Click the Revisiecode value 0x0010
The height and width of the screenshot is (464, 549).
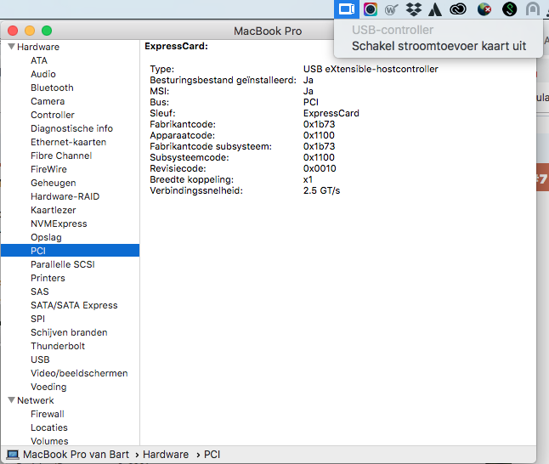tap(320, 168)
